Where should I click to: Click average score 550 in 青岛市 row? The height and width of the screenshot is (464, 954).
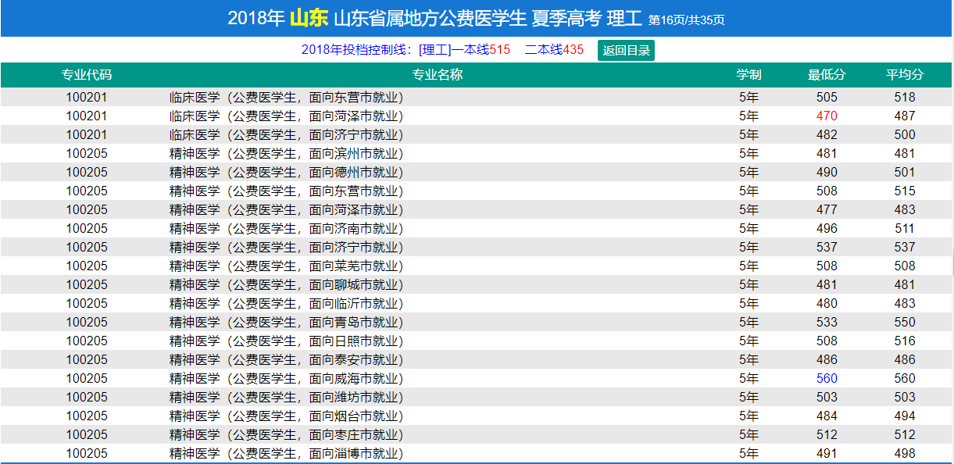pos(905,322)
